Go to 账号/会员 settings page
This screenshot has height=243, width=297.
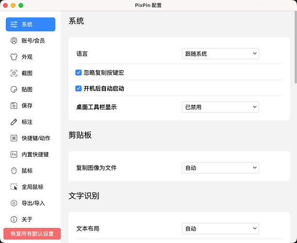pyautogui.click(x=31, y=40)
